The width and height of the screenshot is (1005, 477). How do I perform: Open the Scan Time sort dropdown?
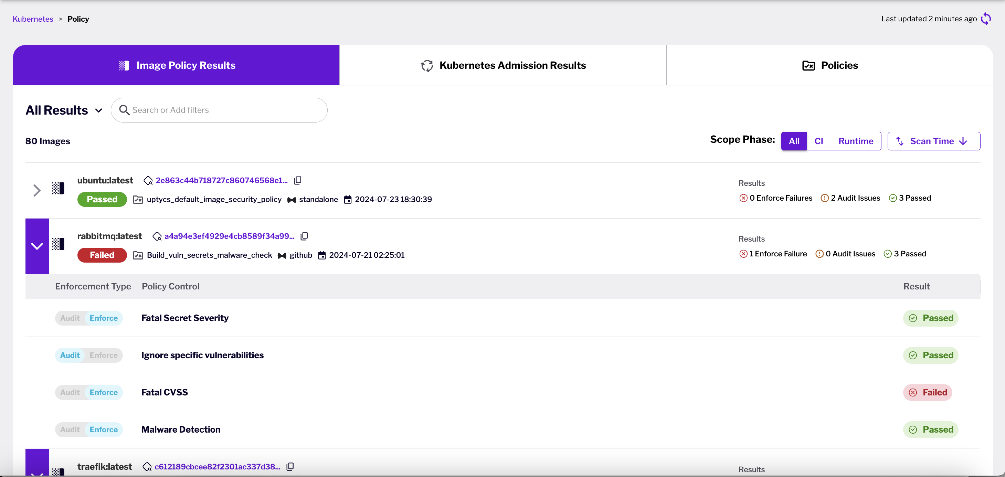coord(934,141)
